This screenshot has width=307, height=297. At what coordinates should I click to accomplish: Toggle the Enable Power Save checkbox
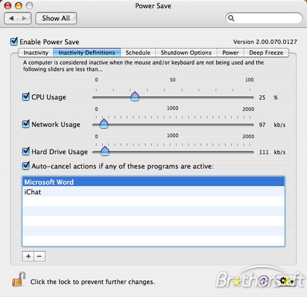click(x=14, y=42)
